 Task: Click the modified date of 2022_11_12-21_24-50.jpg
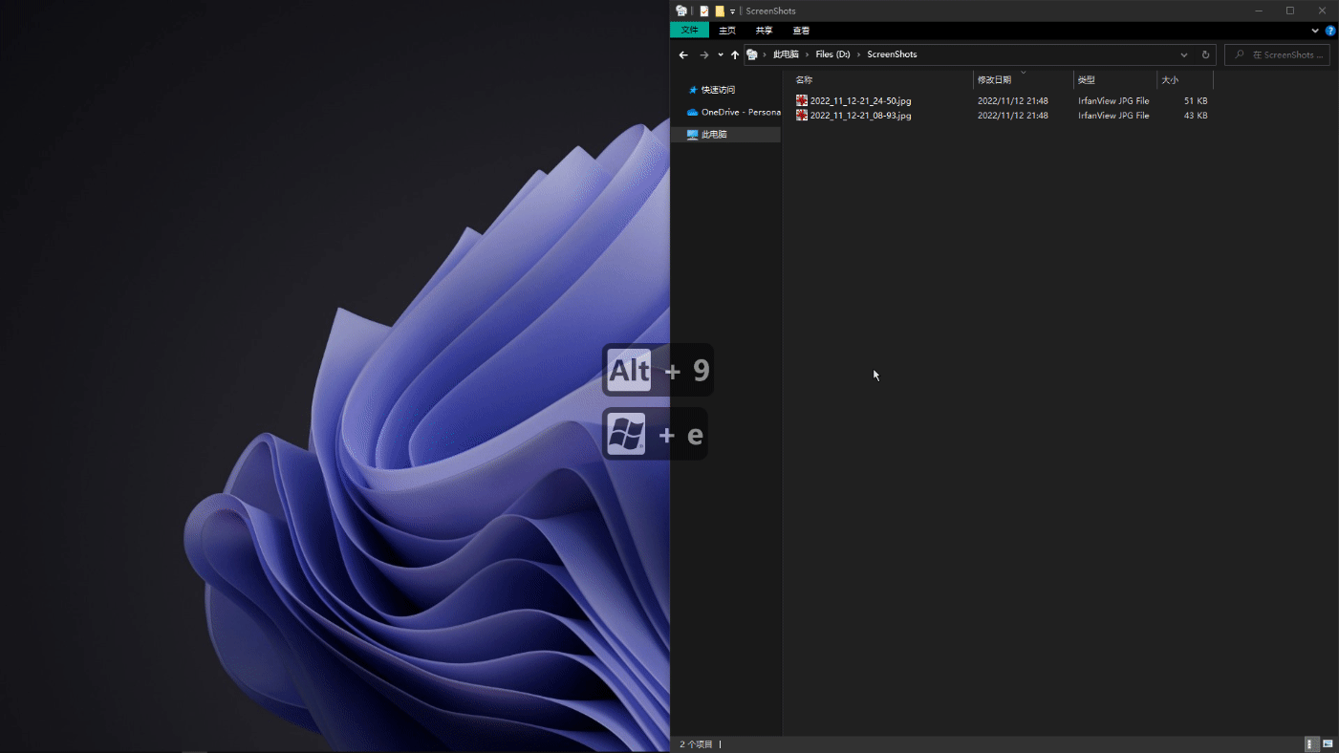coord(1012,100)
